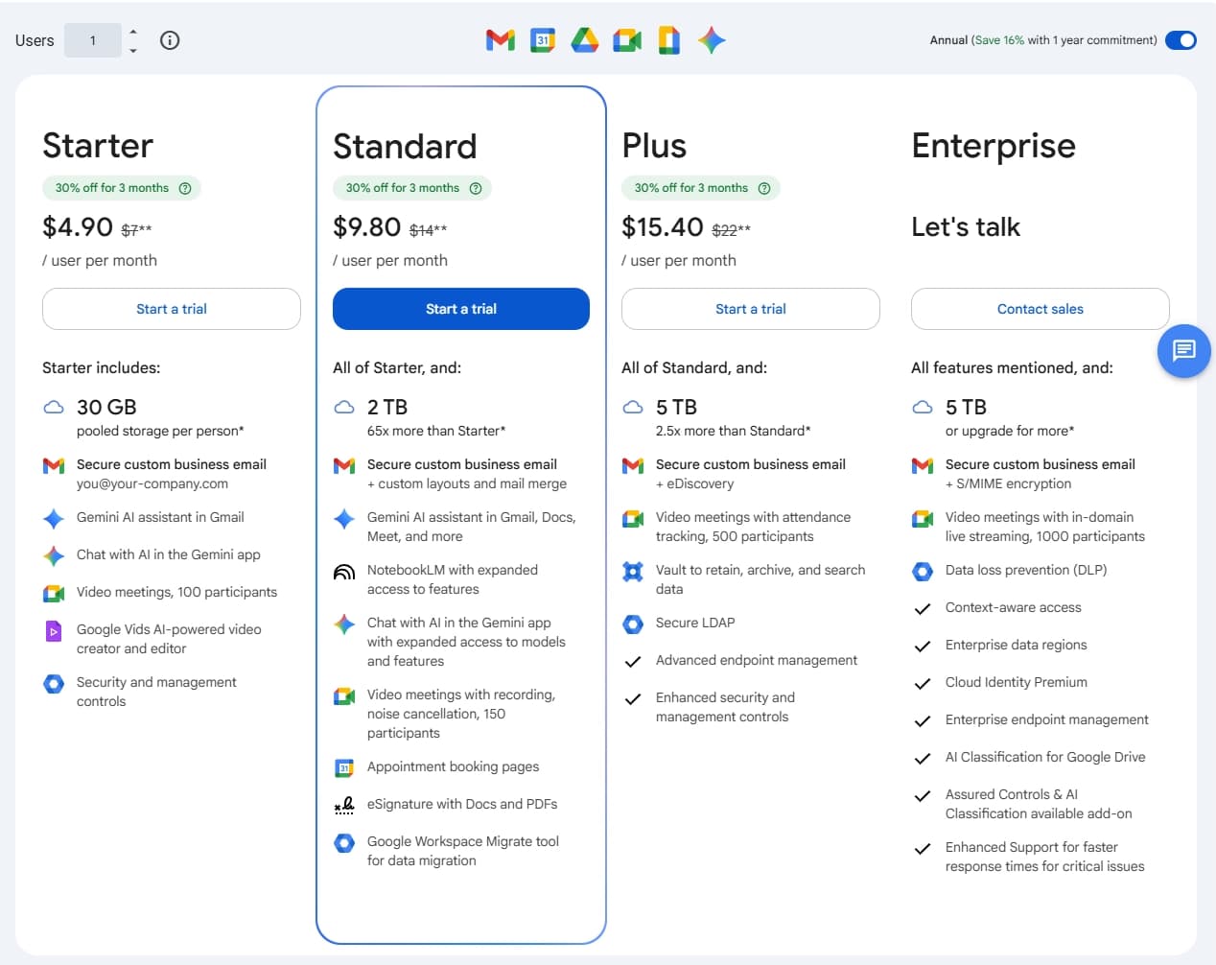1216x965 pixels.
Task: Increase the Users count with up arrow
Action: click(x=133, y=32)
